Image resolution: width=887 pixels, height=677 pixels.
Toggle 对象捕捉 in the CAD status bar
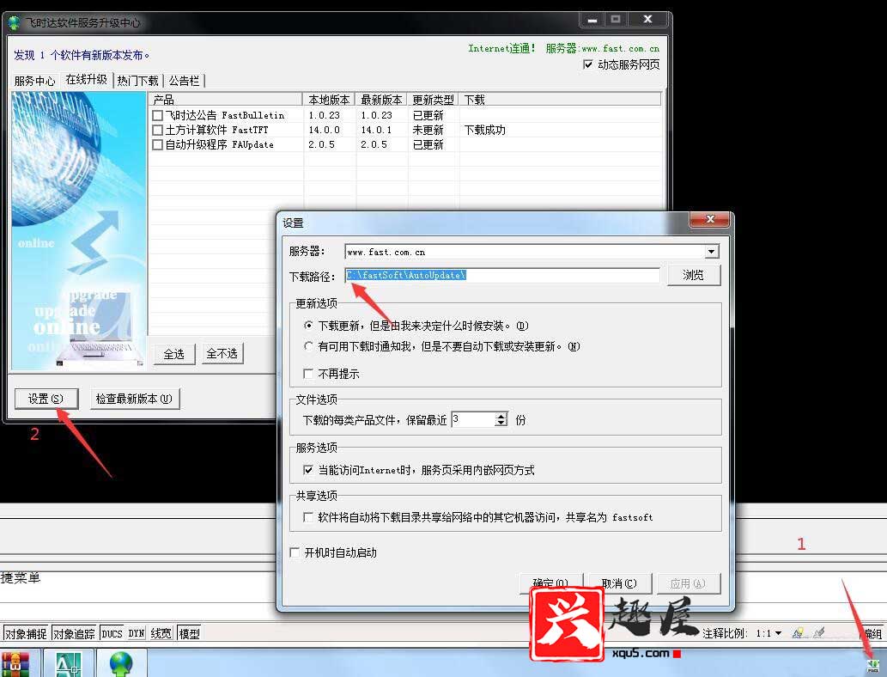coord(26,633)
